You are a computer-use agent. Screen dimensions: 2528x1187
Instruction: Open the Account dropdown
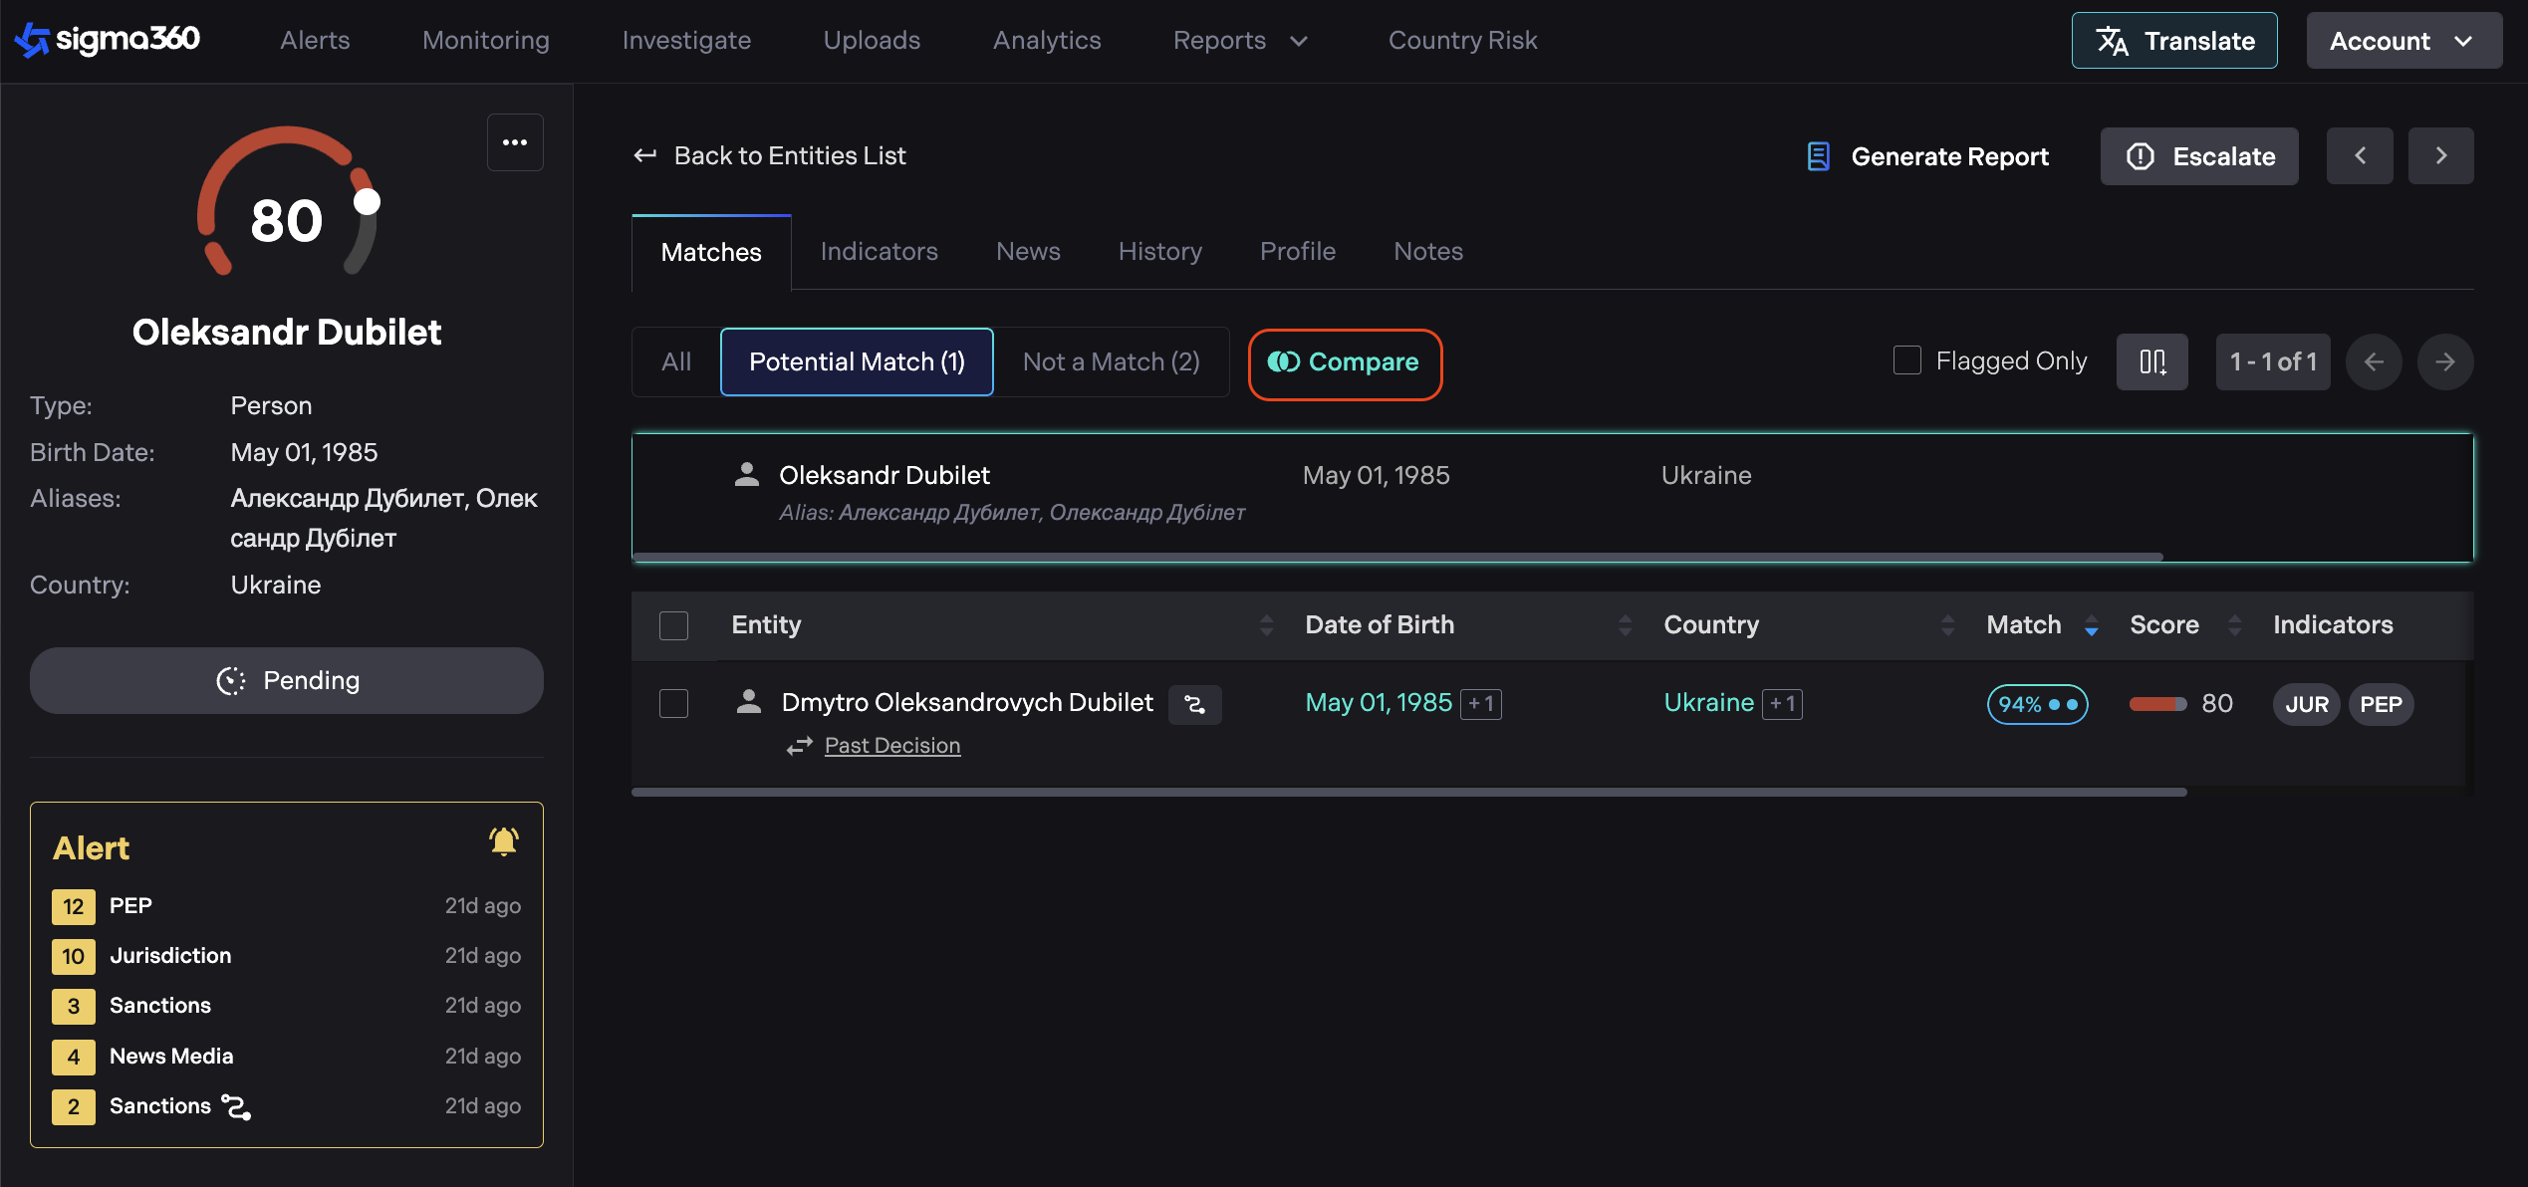(2402, 41)
